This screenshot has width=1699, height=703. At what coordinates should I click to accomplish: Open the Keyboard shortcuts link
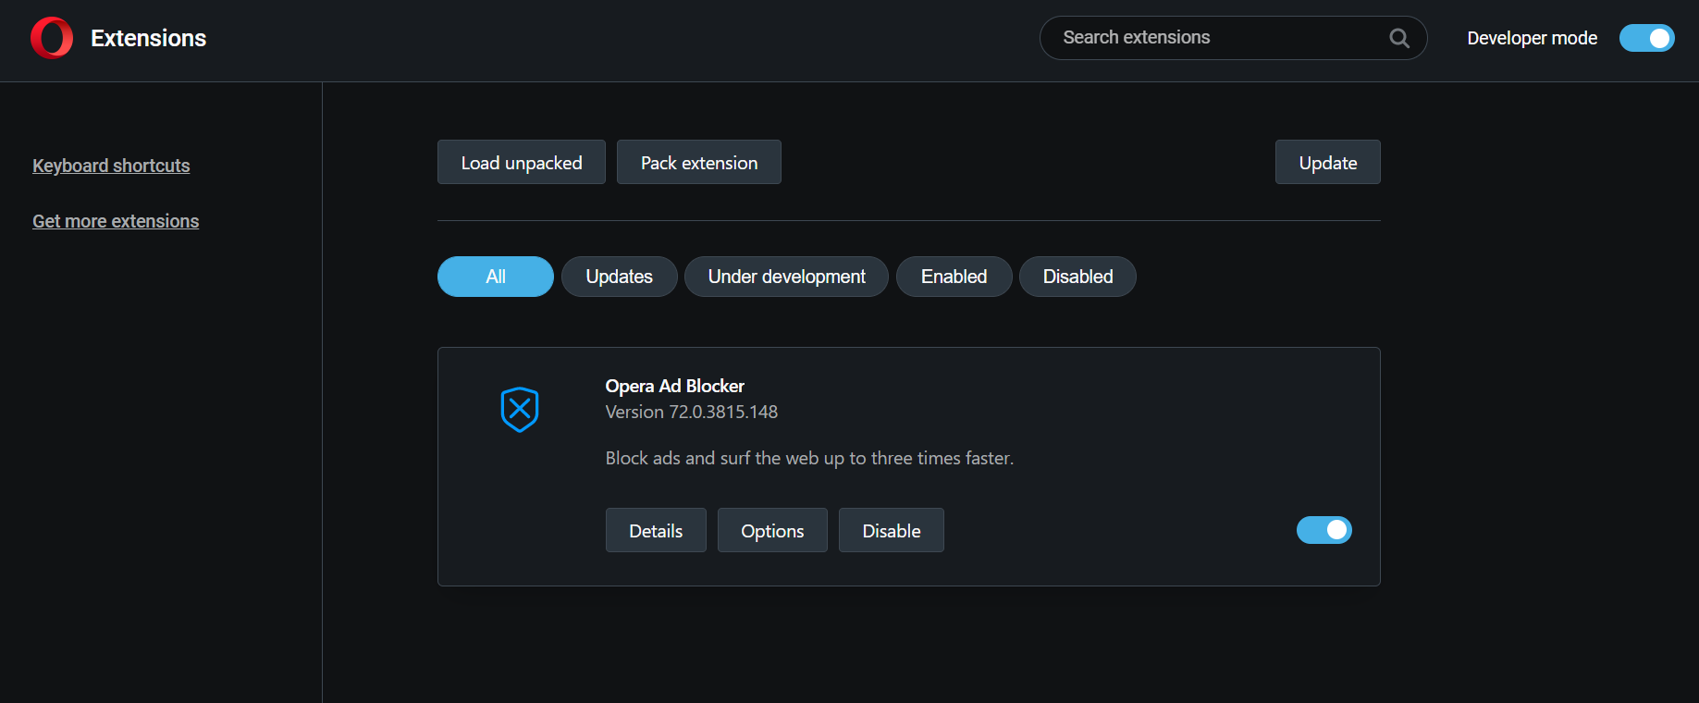click(x=111, y=166)
